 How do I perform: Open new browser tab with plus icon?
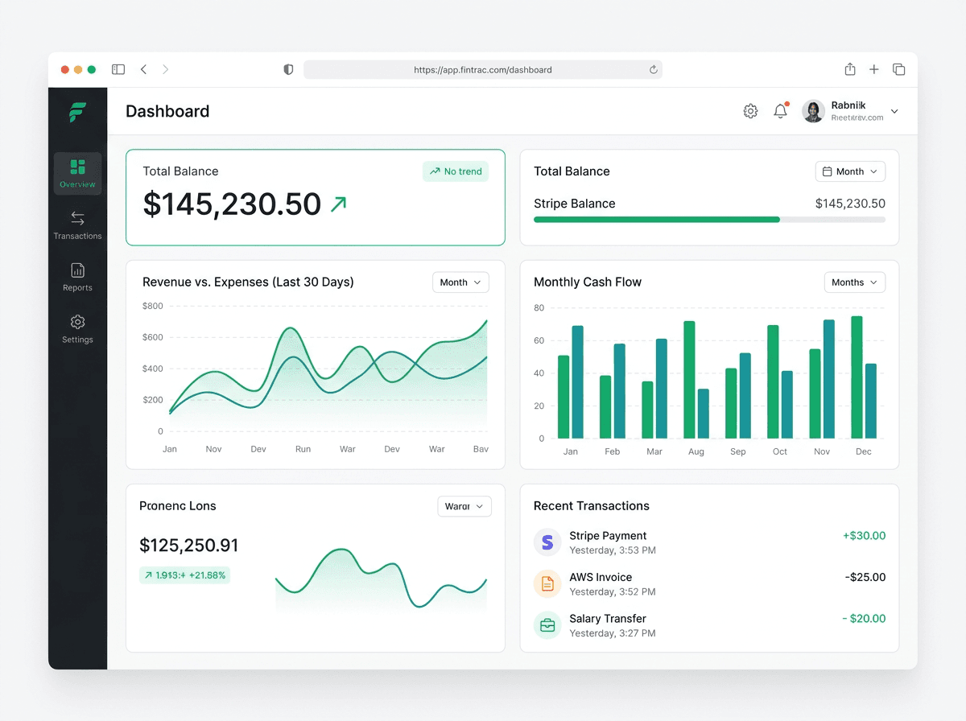(874, 70)
